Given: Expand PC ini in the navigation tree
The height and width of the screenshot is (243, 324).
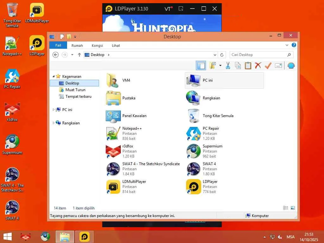Looking at the screenshot, I should pyautogui.click(x=53, y=110).
